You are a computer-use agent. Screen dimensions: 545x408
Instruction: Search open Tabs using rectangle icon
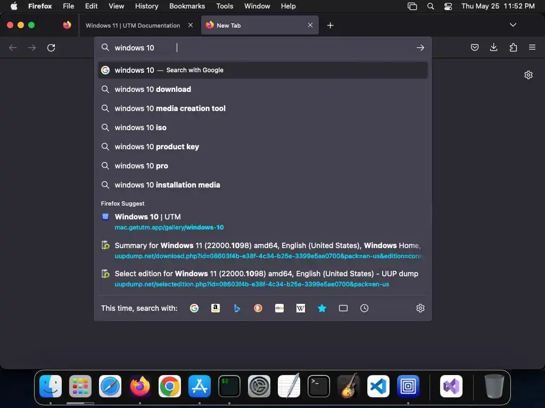point(343,308)
